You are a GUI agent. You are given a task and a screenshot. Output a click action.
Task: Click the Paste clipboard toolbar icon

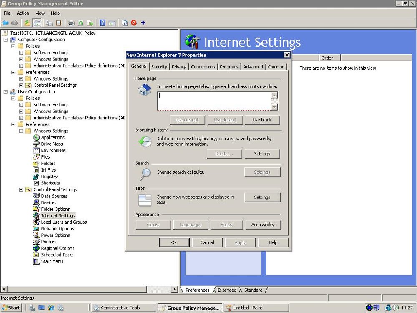click(x=58, y=23)
